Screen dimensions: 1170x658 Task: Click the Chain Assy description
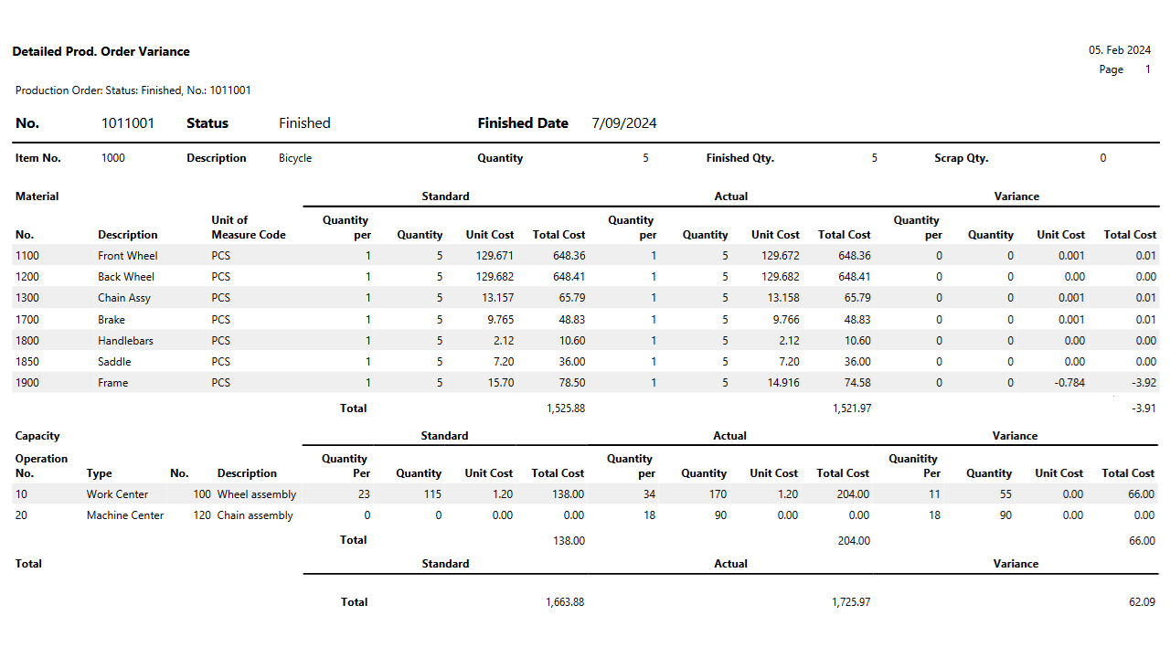pyautogui.click(x=124, y=298)
